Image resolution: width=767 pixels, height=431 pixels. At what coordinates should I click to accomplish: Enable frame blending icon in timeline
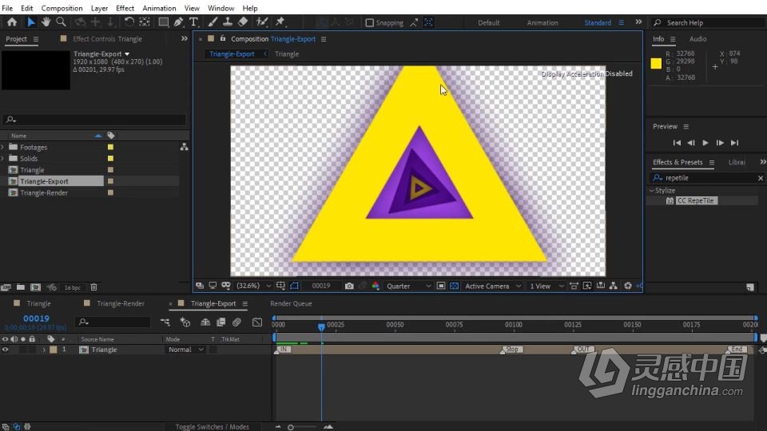[x=221, y=322]
